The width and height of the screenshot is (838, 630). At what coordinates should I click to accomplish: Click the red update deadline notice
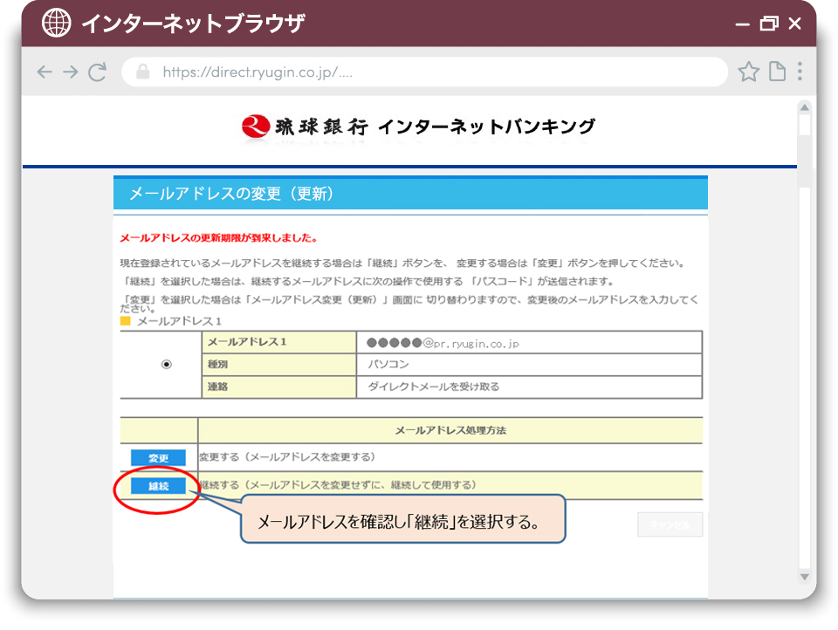click(218, 238)
